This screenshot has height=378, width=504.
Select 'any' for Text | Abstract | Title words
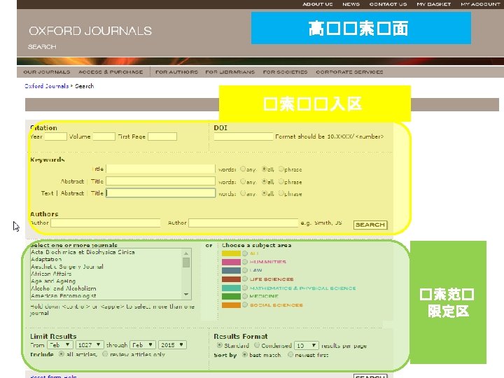click(x=243, y=193)
